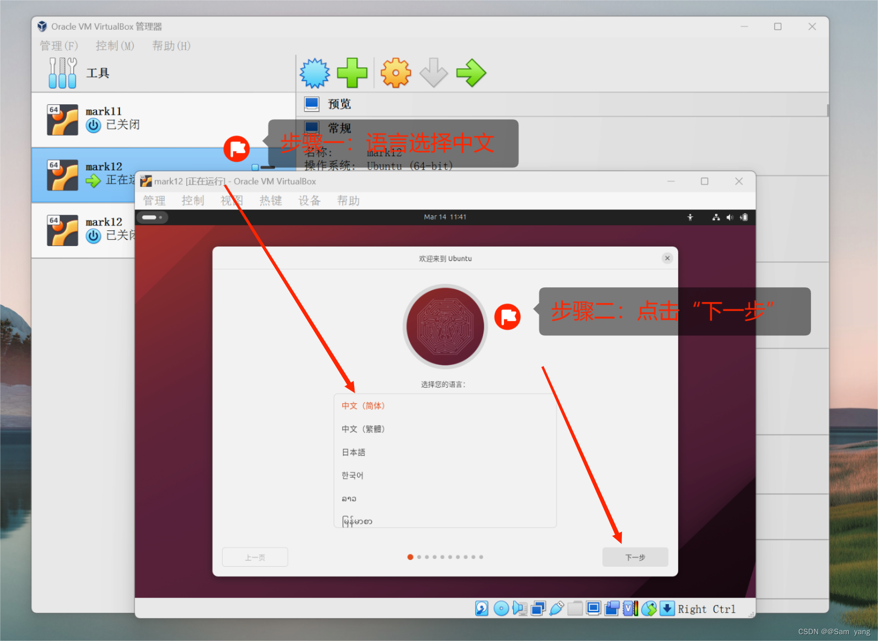
Task: Open the 设备 menu in mark12 VM window
Action: (x=309, y=201)
